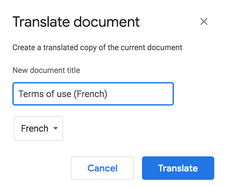
Task: Click the X icon beside the dialog title
Action: coord(204,22)
